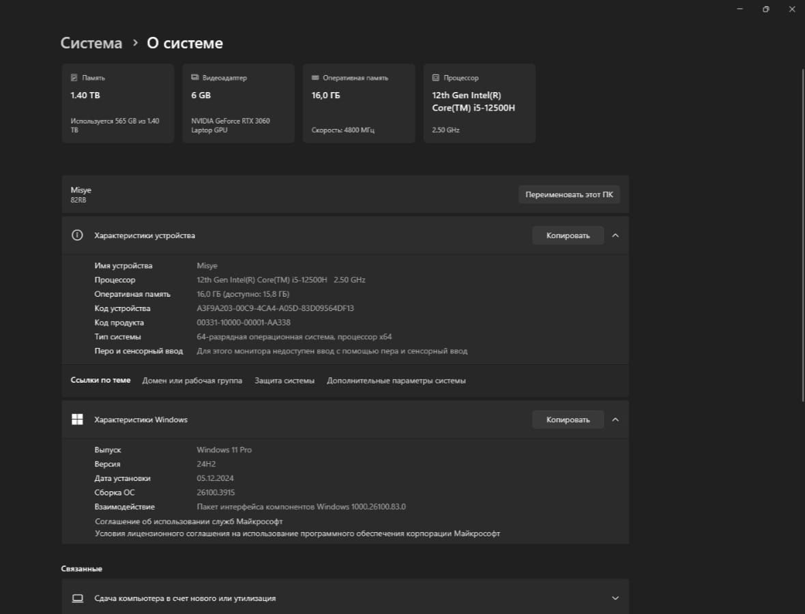Click the Имя устройства label
This screenshot has height=614, width=805.
click(123, 265)
